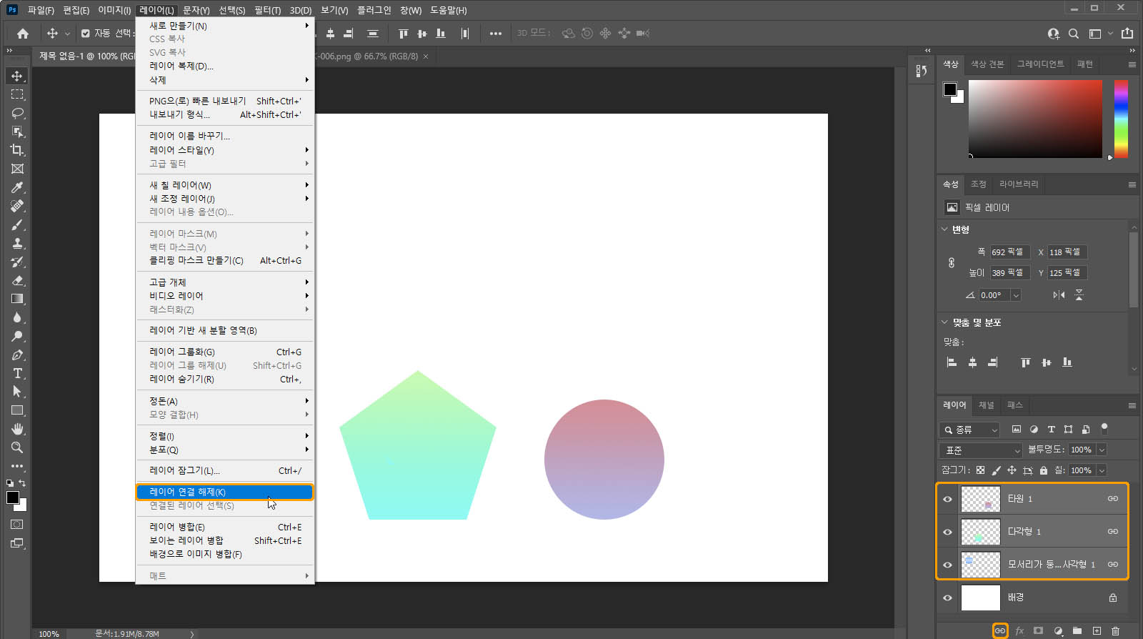
Task: Select the Move tool in the toolbar
Action: pyautogui.click(x=17, y=76)
